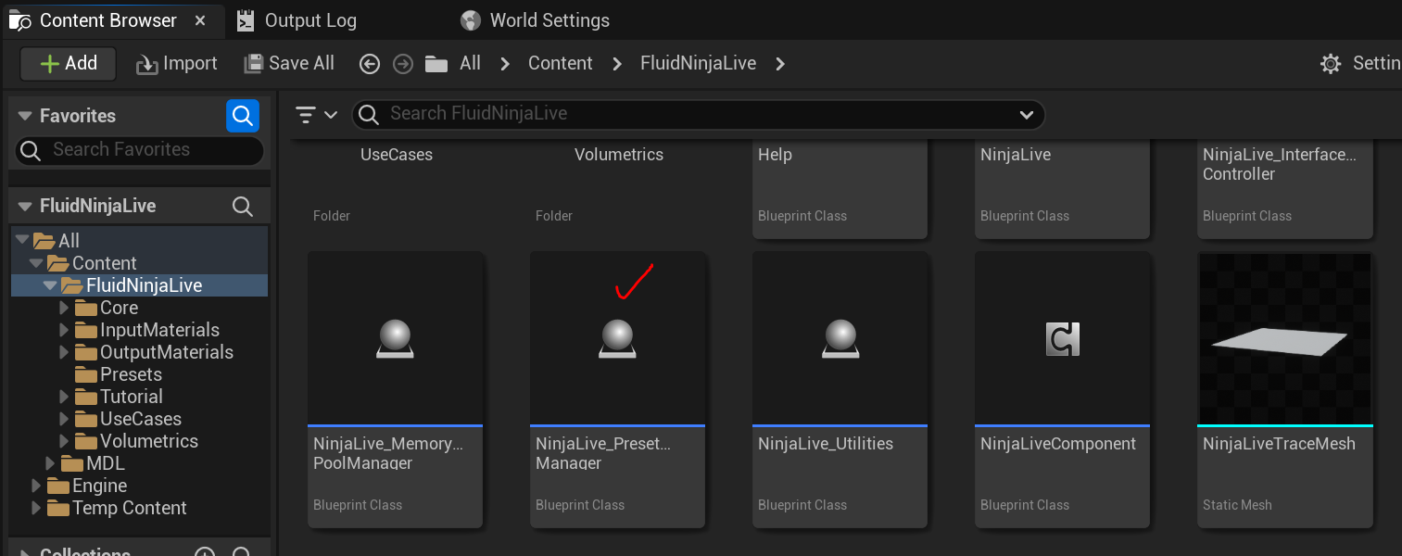Click the MDL folder icon in tree
1402x556 pixels.
pyautogui.click(x=72, y=463)
